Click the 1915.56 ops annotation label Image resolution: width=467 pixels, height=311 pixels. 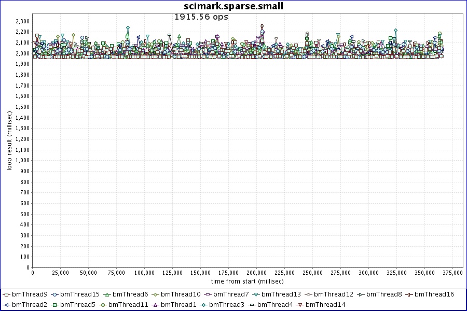click(x=201, y=17)
